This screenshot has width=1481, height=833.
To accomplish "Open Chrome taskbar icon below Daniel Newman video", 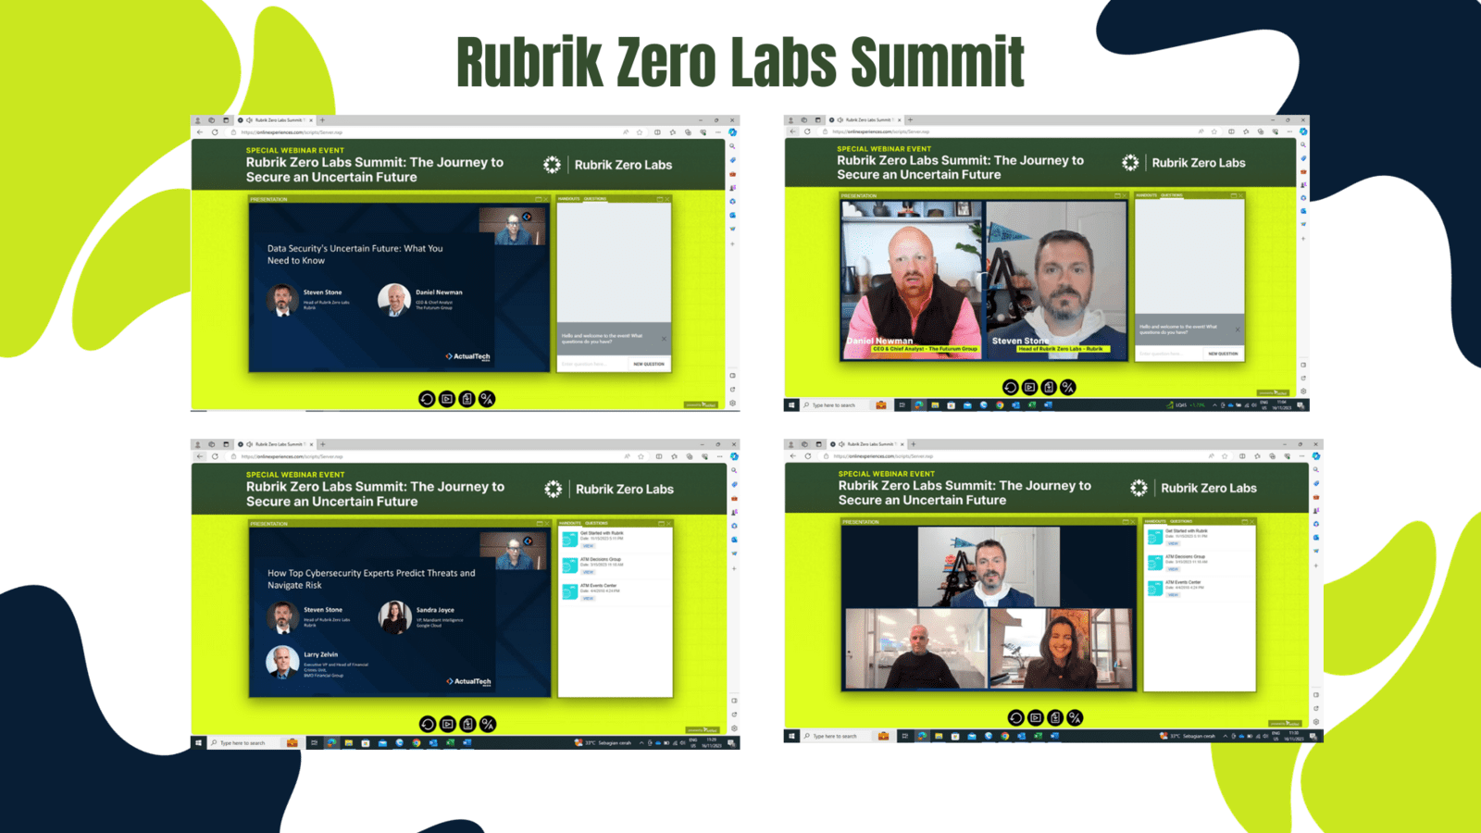I will click(1000, 405).
